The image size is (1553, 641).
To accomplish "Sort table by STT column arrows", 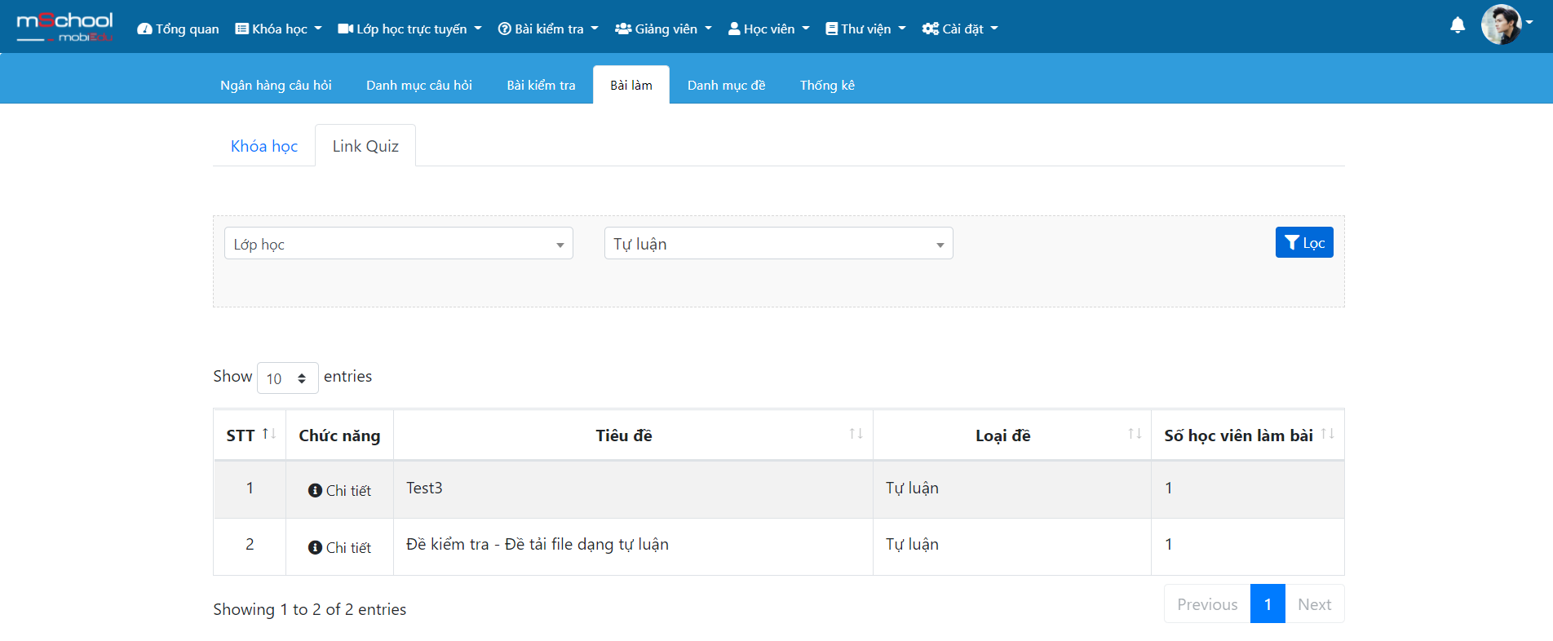I will (x=269, y=434).
